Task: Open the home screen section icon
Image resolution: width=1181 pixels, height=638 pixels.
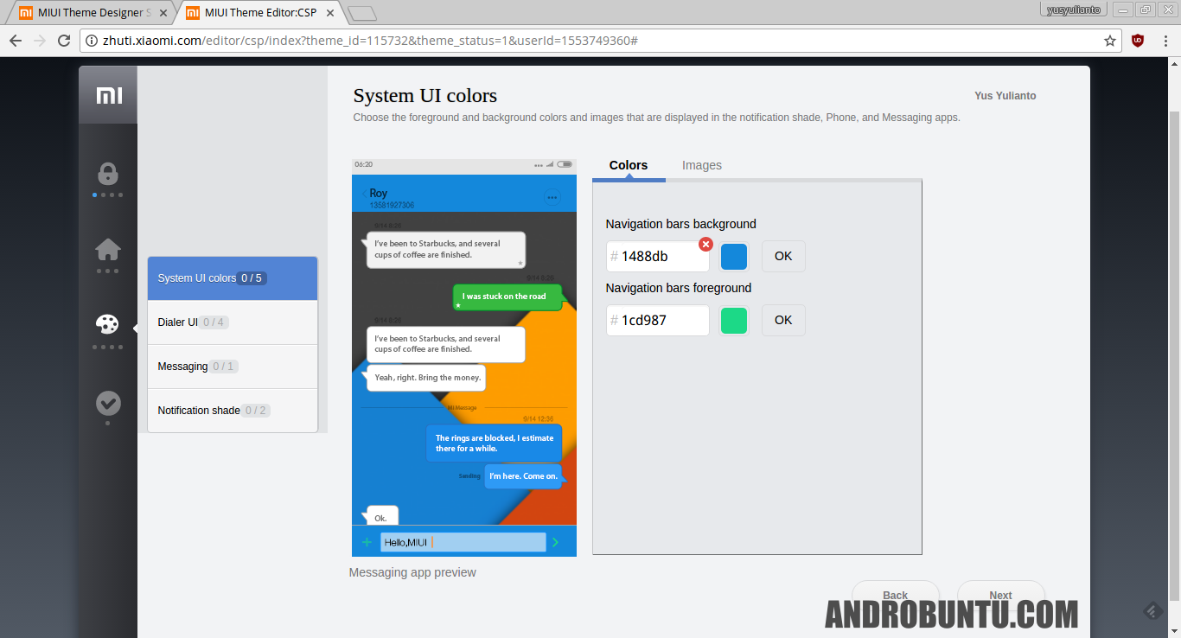Action: click(108, 250)
